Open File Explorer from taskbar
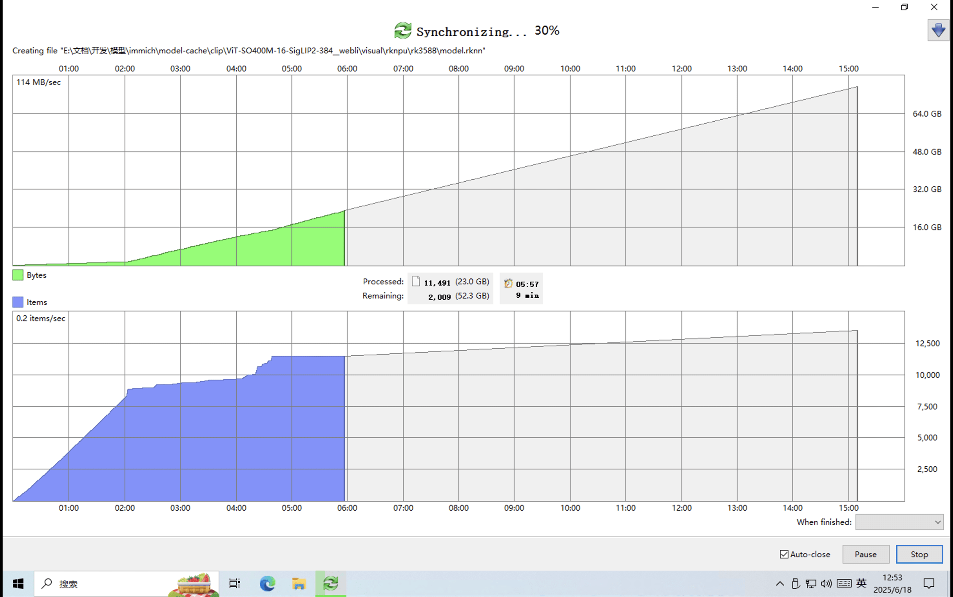This screenshot has width=953, height=597. tap(299, 584)
